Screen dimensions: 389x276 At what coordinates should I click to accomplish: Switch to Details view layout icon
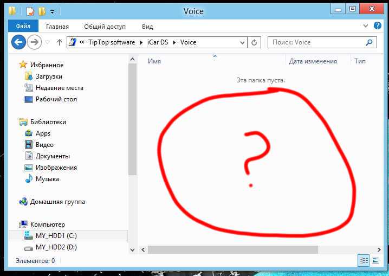click(x=364, y=261)
